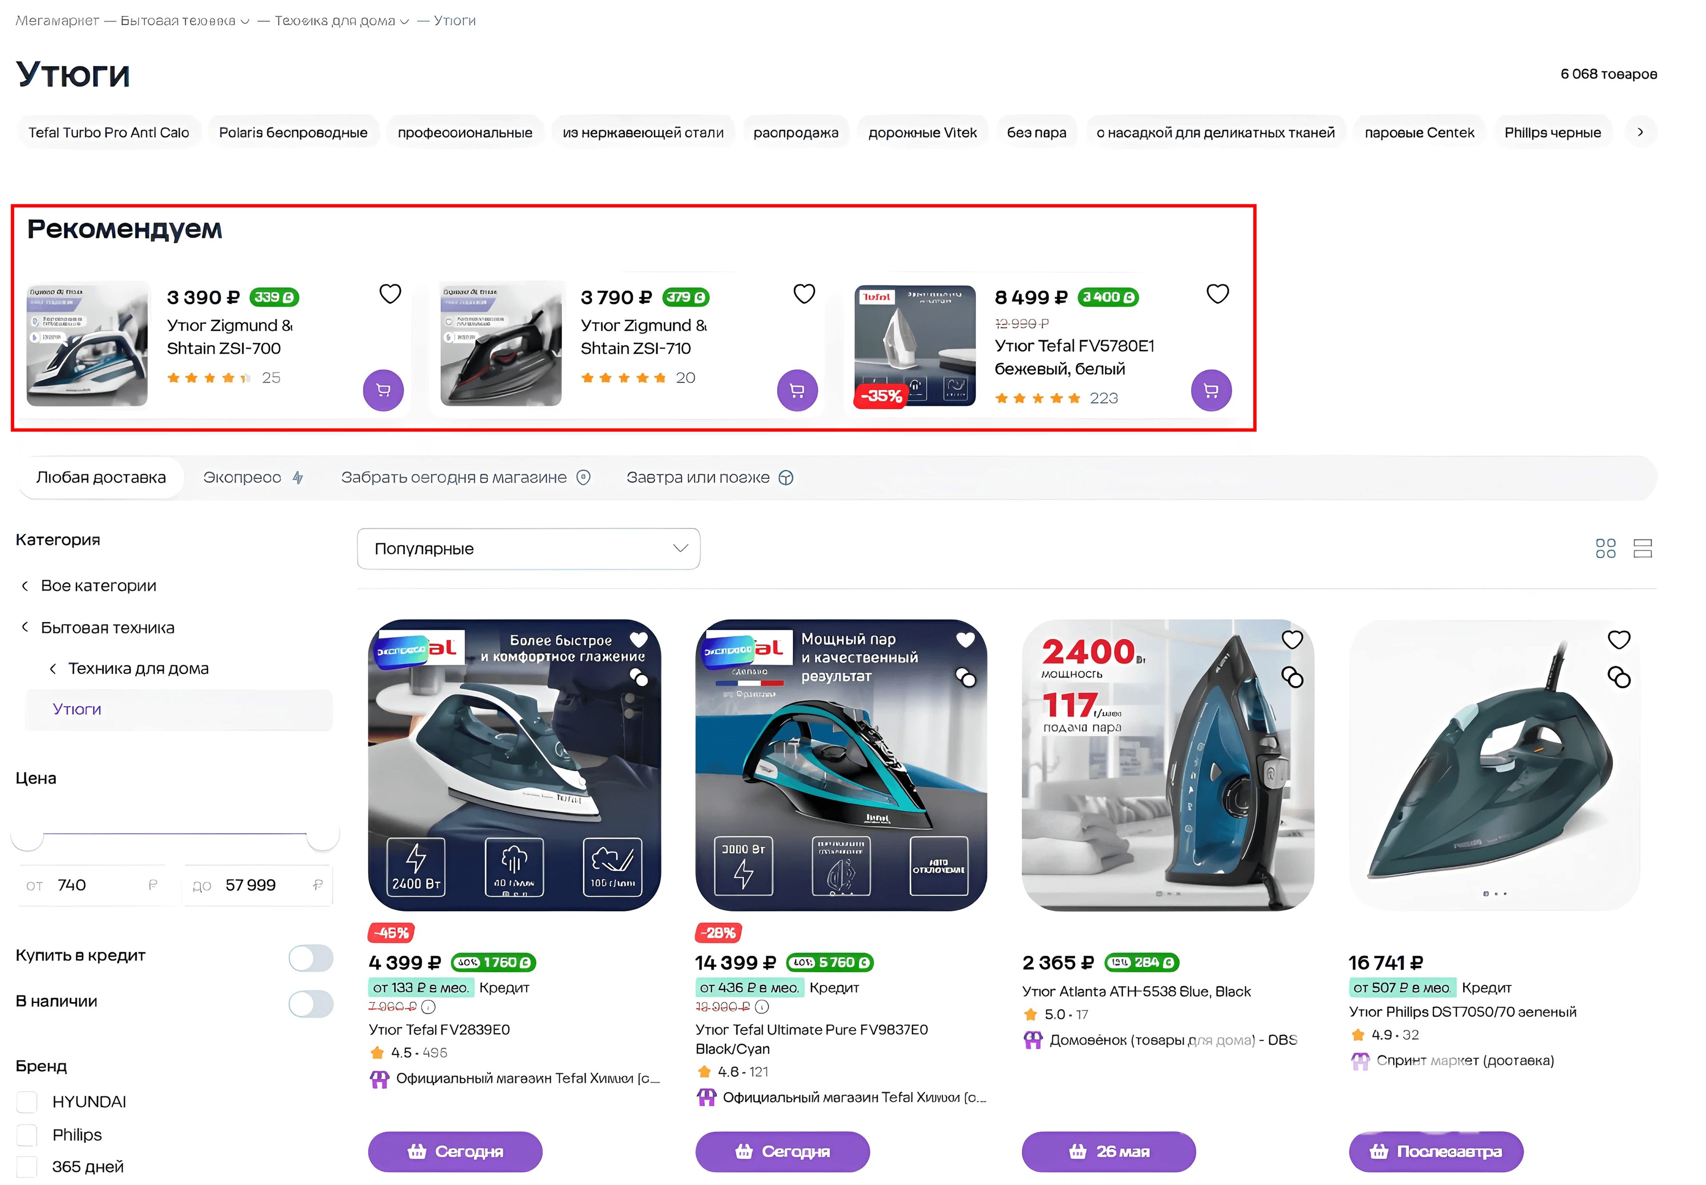Compare the Philips DST7050/70 iron
Image resolution: width=1706 pixels, height=1185 pixels.
1618,677
